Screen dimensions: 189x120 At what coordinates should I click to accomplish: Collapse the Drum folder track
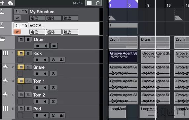click(2, 39)
